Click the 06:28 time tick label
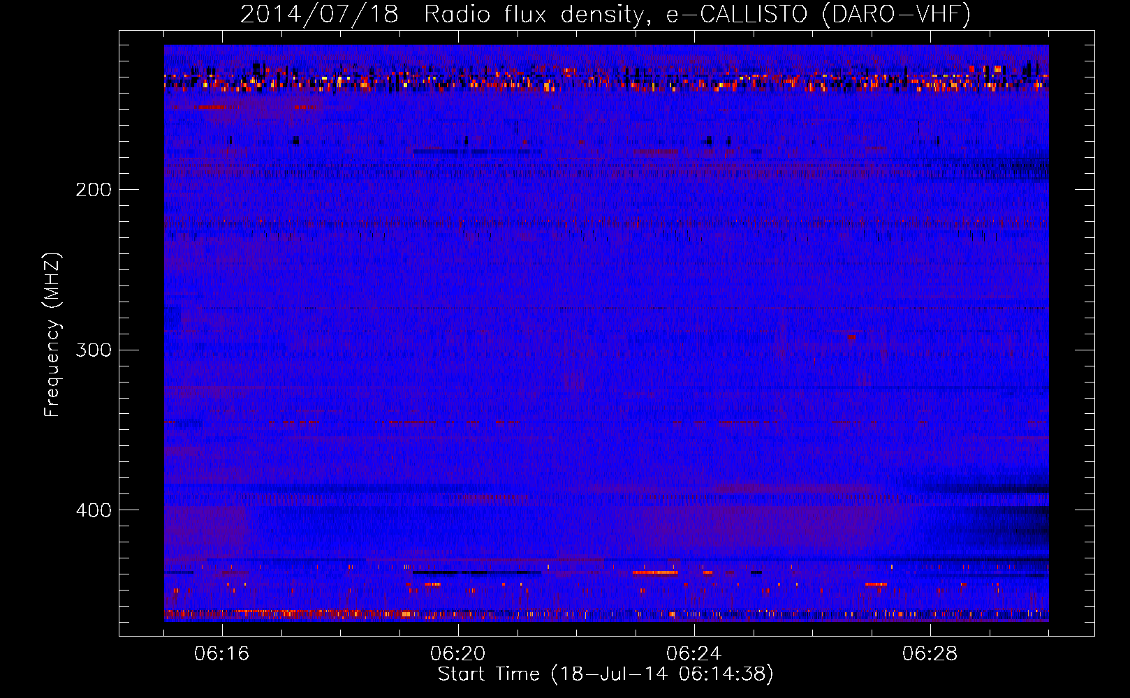Image resolution: width=1130 pixels, height=698 pixels. click(930, 654)
